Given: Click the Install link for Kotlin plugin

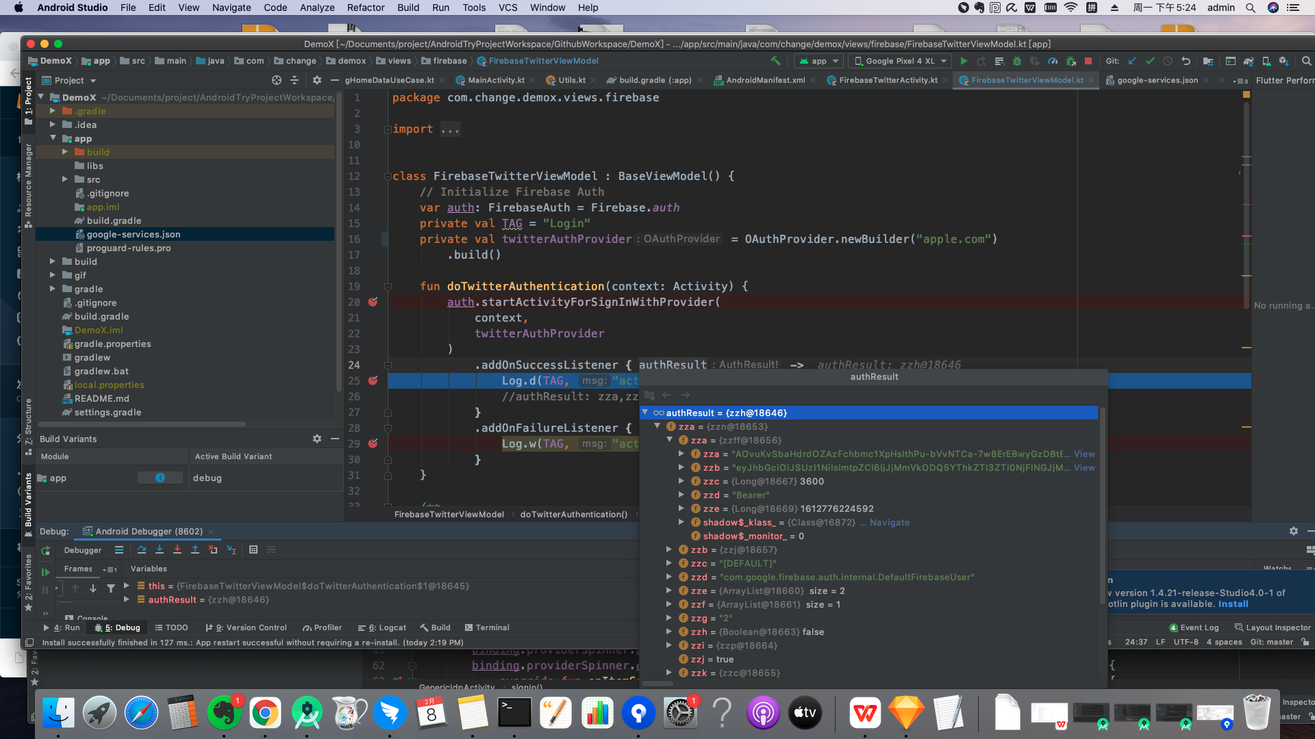Looking at the screenshot, I should [x=1233, y=604].
